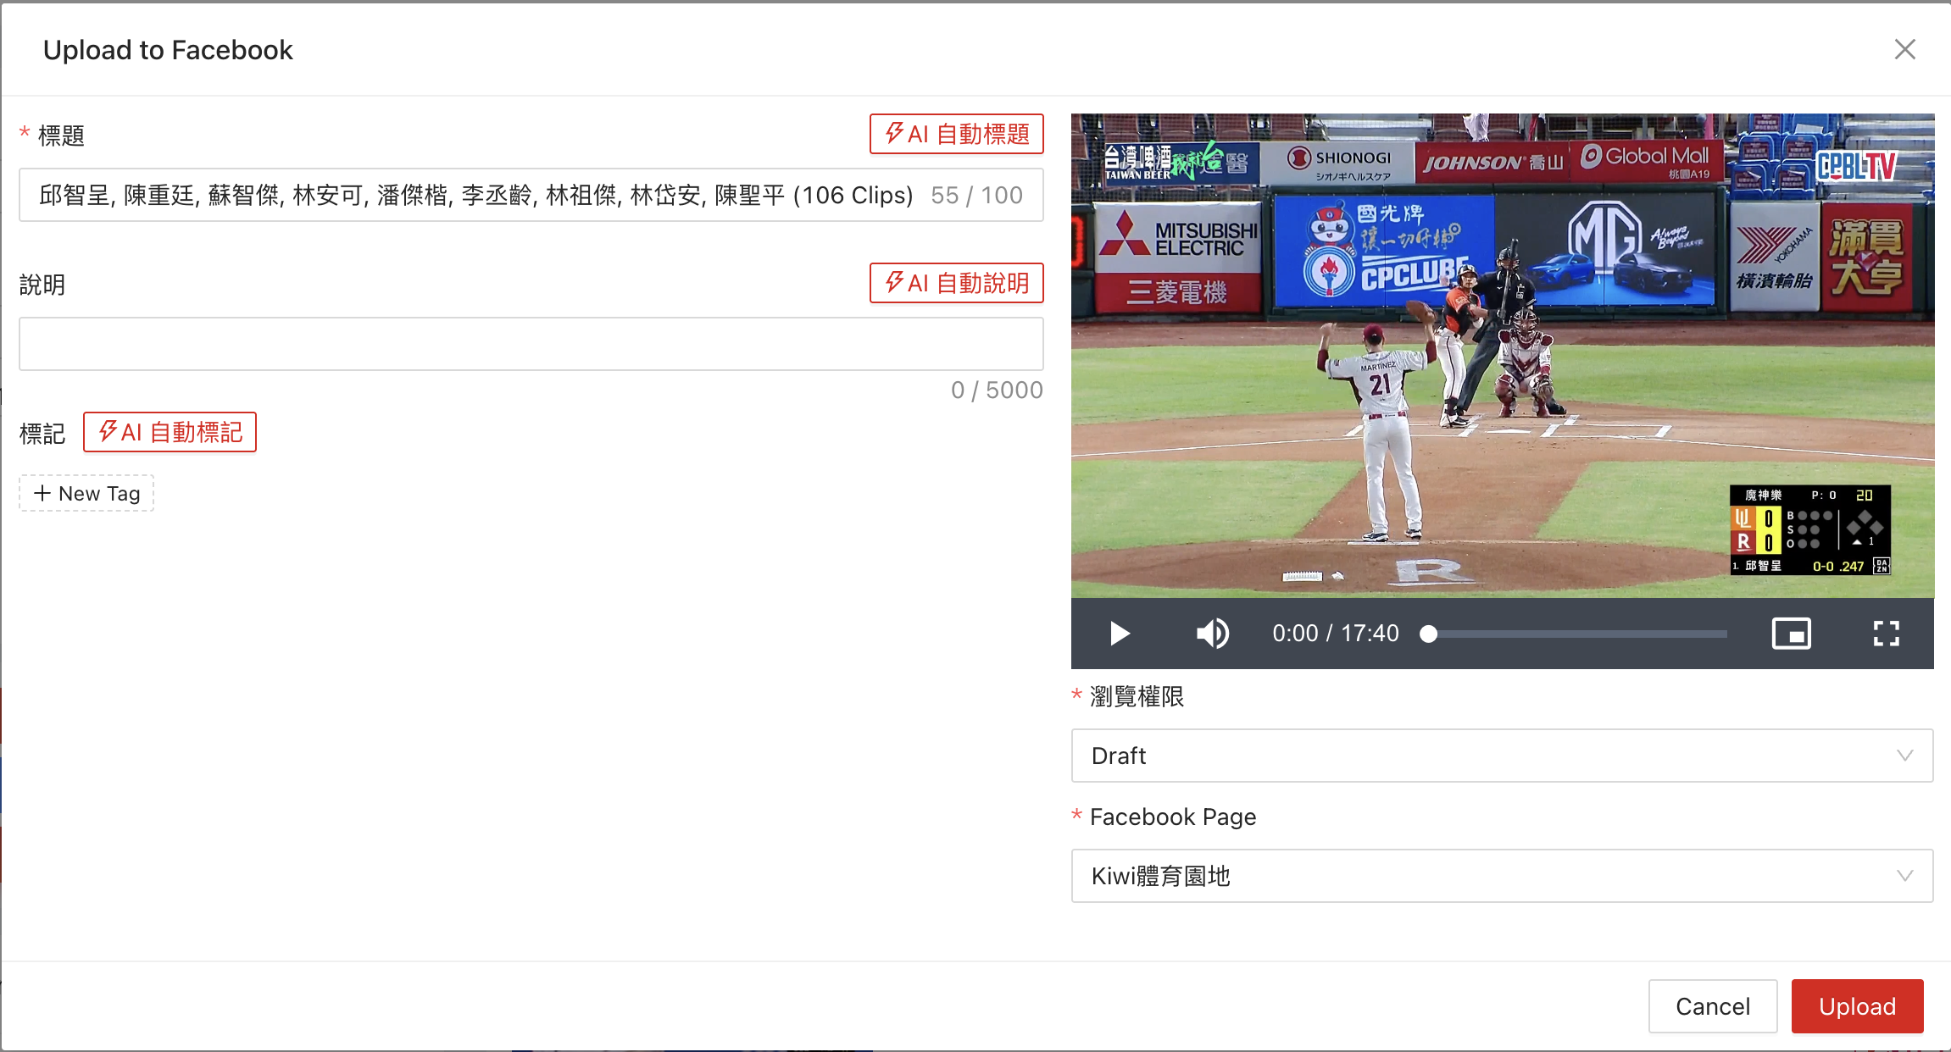Enter fullscreen video mode
This screenshot has width=1951, height=1052.
pos(1886,634)
